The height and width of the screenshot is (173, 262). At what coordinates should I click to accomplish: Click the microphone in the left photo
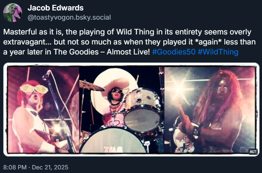46,74
